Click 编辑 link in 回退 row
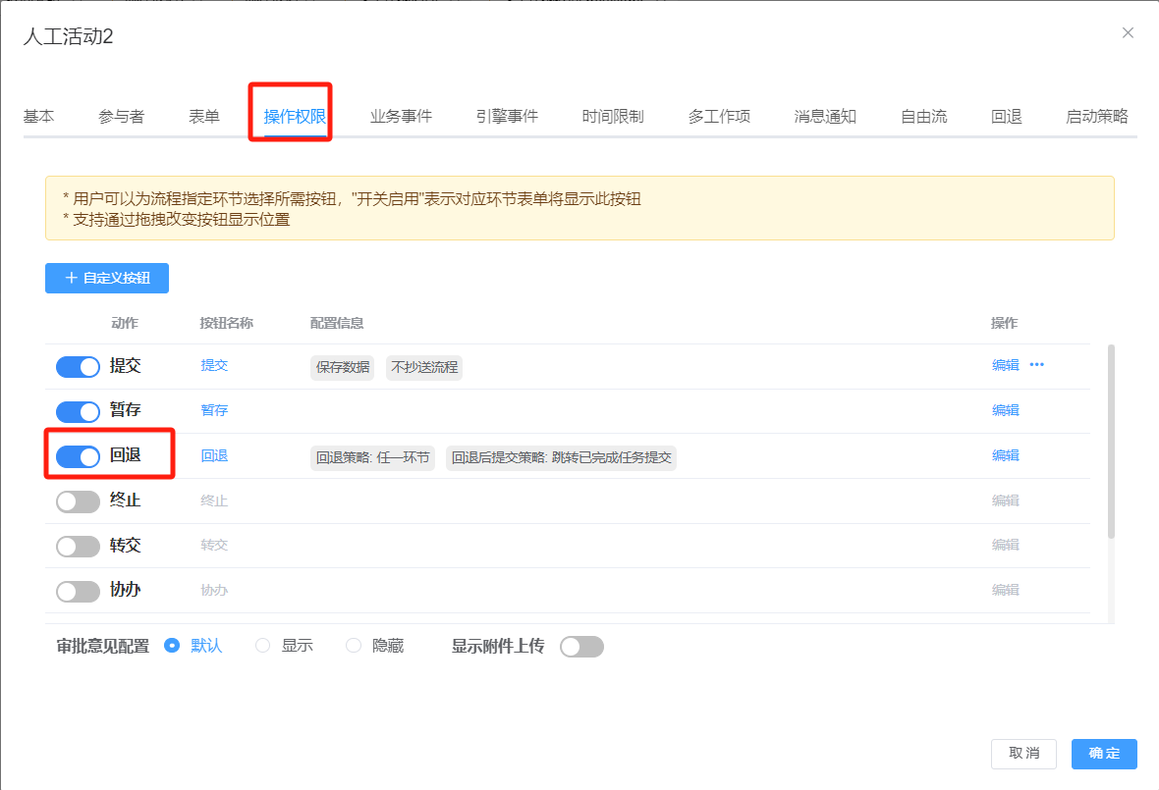This screenshot has height=790, width=1159. click(x=1005, y=455)
